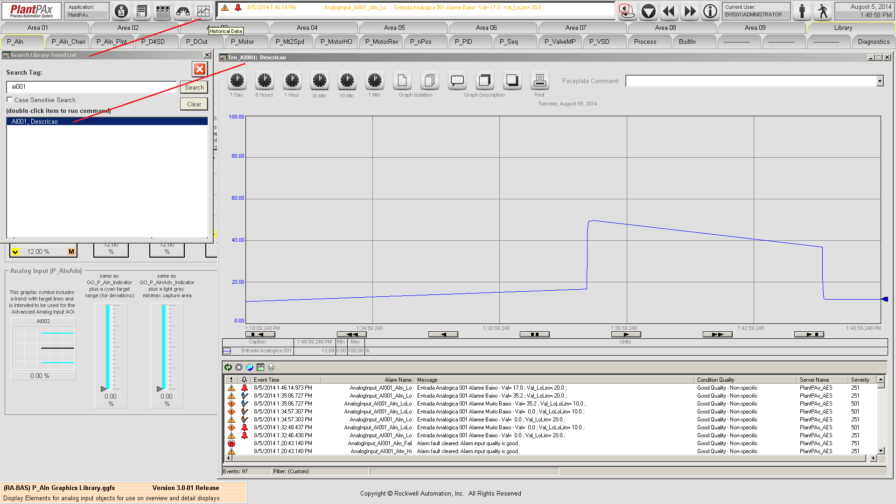Select the P_PID tab

click(x=463, y=42)
